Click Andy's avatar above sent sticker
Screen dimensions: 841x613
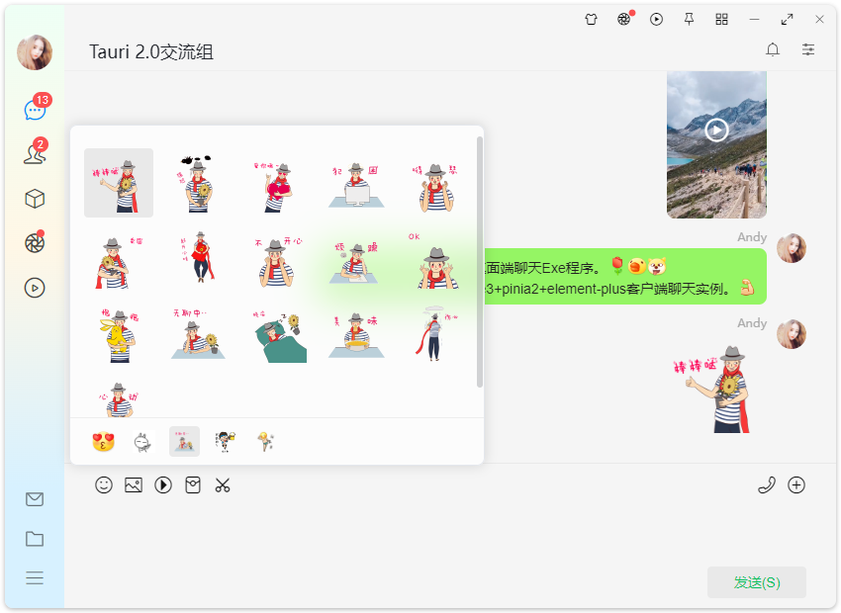click(x=792, y=334)
